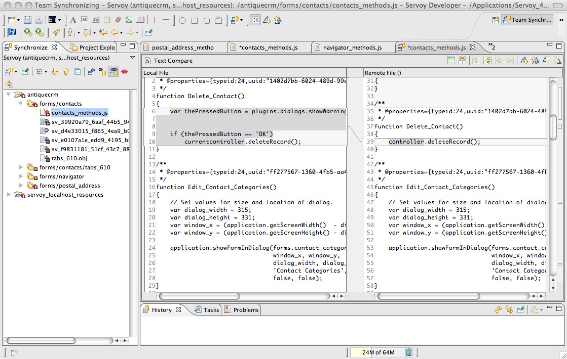Click the red Conflicts mode icon
Image resolution: width=567 pixels, height=359 pixels.
click(125, 72)
